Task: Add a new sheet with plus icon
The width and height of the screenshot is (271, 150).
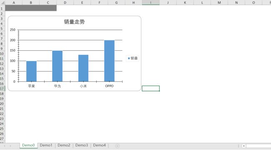Action: click(x=117, y=146)
